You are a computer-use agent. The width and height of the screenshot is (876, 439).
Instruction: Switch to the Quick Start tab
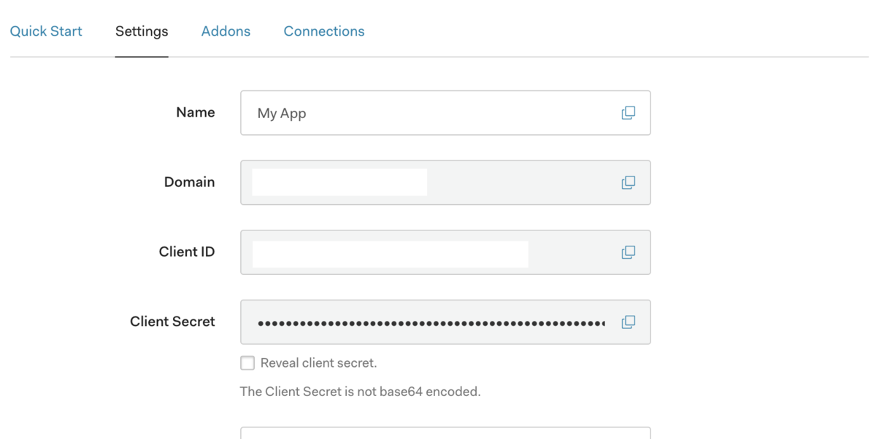[x=46, y=31]
